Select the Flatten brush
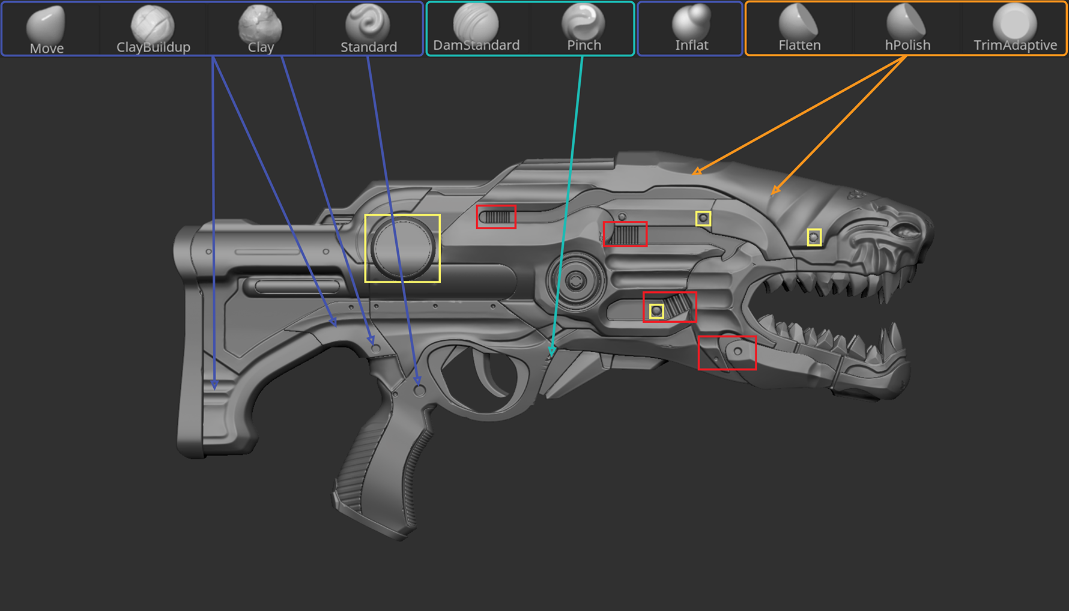Image resolution: width=1069 pixels, height=611 pixels. [x=799, y=29]
